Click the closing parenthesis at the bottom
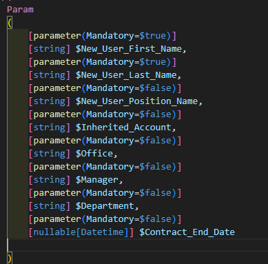268x264 pixels. (10, 258)
